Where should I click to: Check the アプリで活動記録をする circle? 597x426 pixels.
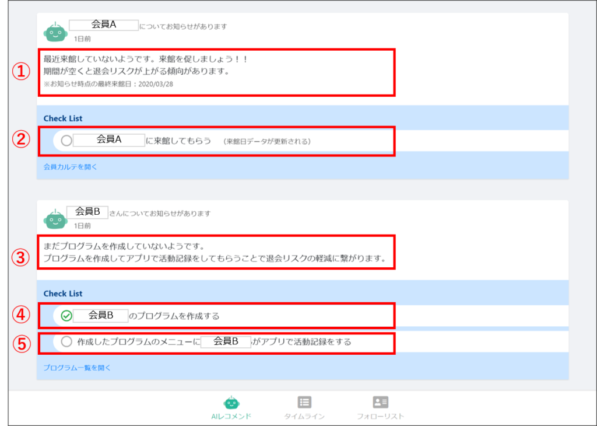(66, 341)
